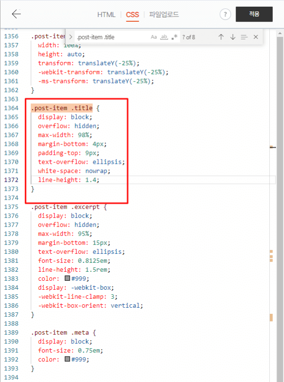Jump to previous match with up arrow
The width and height of the screenshot is (284, 382).
[x=221, y=37]
